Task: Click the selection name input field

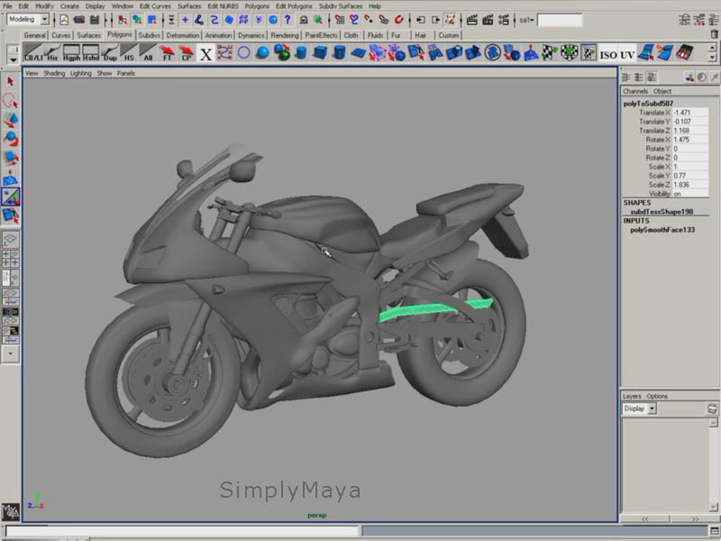Action: pyautogui.click(x=560, y=20)
